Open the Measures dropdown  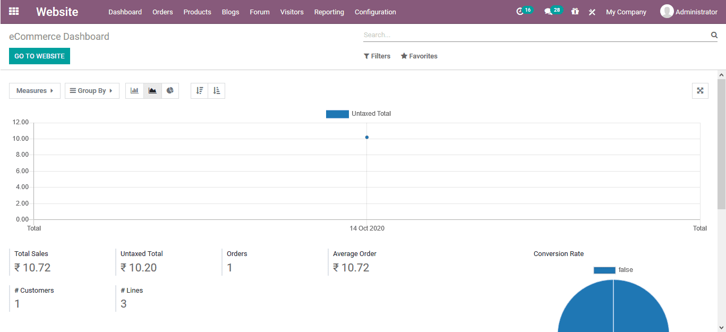coord(34,90)
